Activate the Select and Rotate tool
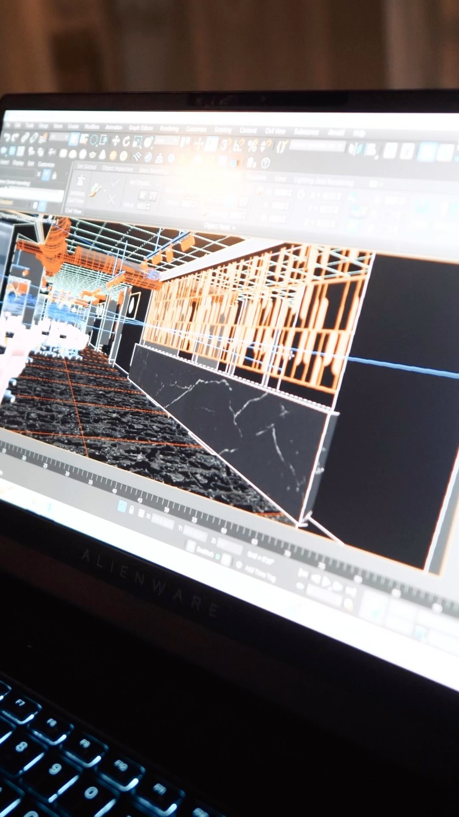The height and width of the screenshot is (817, 459). tap(126, 141)
